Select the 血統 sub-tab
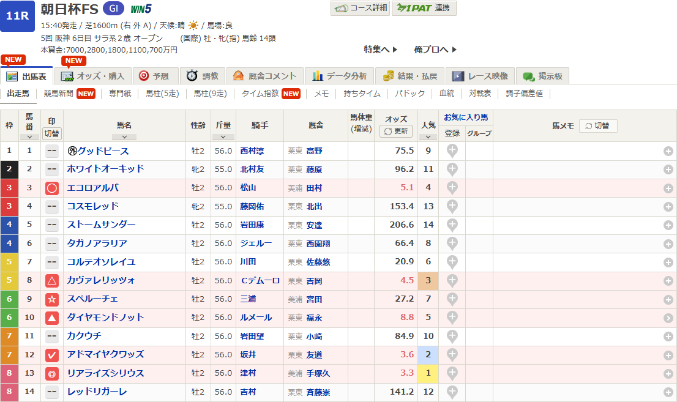Viewport: 677px width, 402px height. point(447,94)
